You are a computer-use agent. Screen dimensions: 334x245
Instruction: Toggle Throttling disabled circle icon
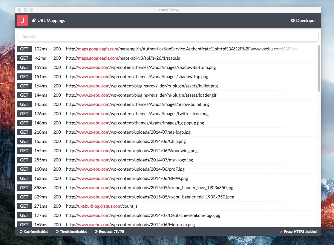pos(57,232)
